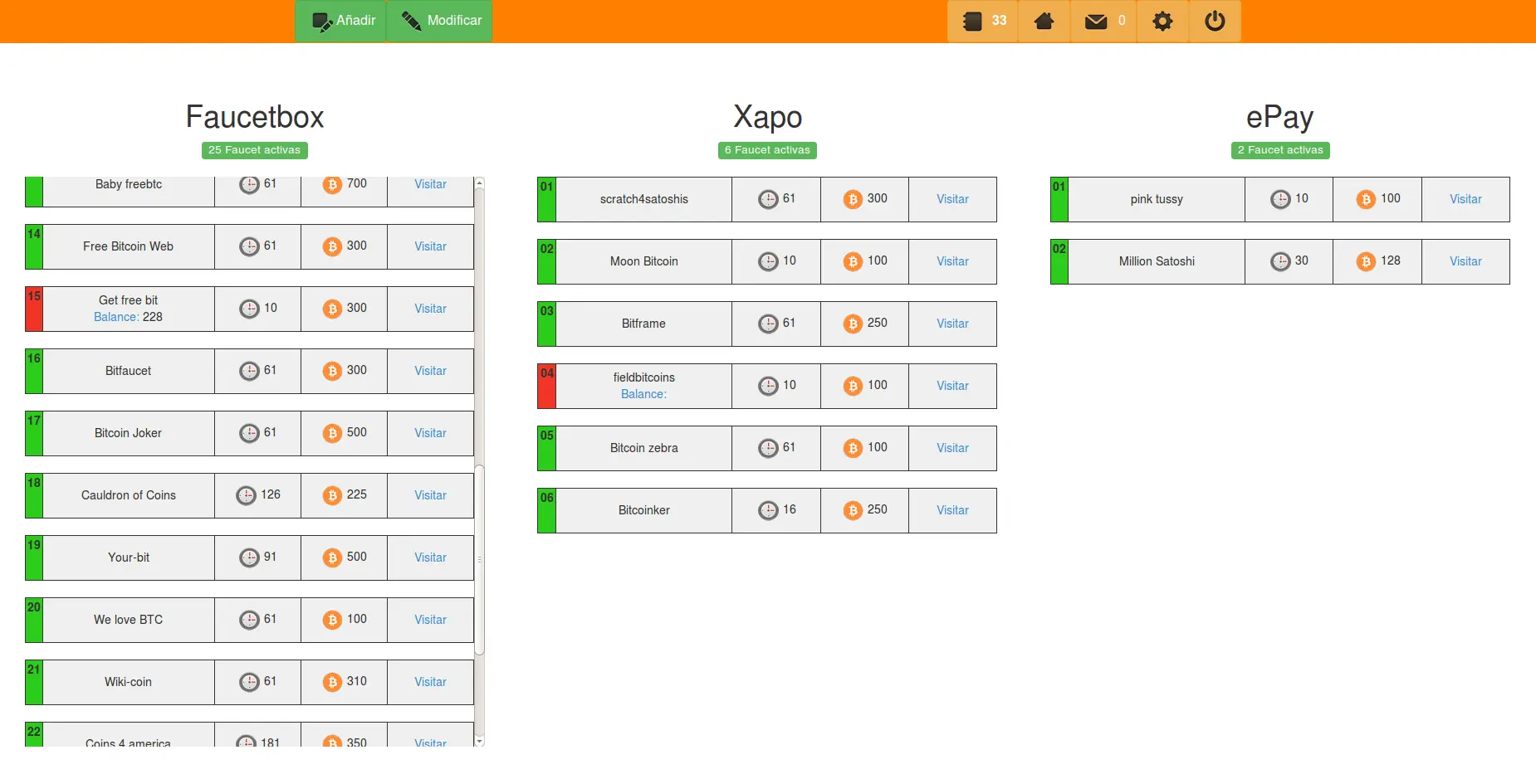Click the power logout icon
Screen dimensions: 1536x779
click(x=1215, y=21)
